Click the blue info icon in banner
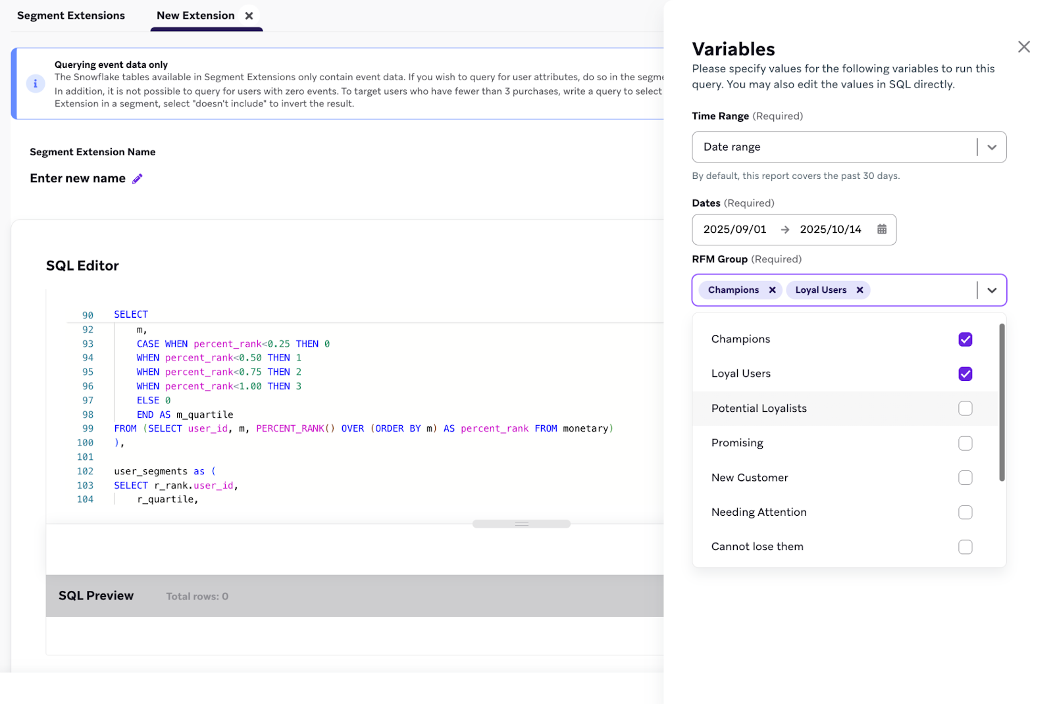This screenshot has width=1053, height=704. tap(36, 84)
